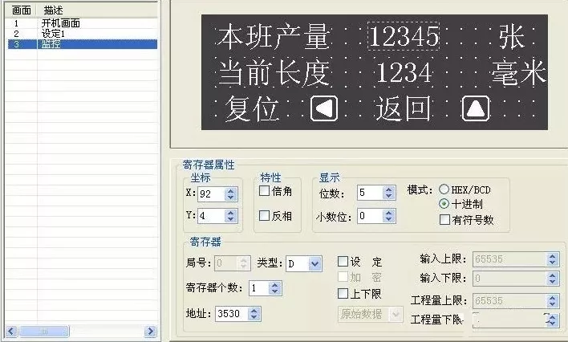Enable the 倍角 checkbox
Viewport: 568px width, 342px height.
pos(265,192)
